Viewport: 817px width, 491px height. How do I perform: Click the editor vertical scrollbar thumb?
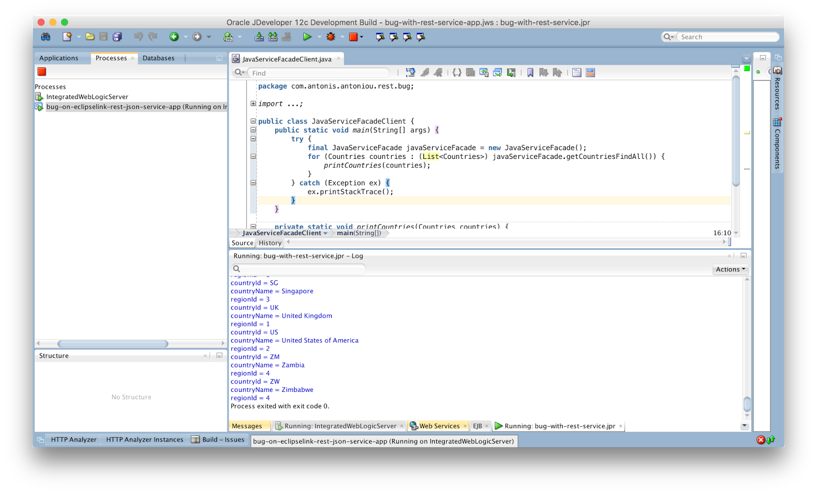click(x=735, y=131)
